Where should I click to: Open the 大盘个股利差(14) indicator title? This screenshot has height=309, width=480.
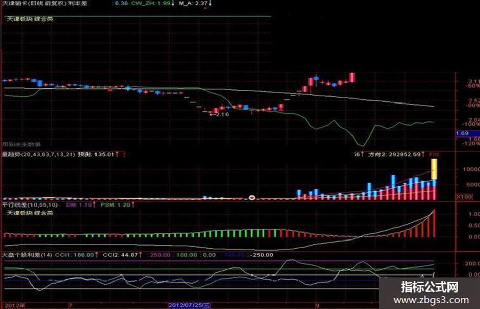27,255
